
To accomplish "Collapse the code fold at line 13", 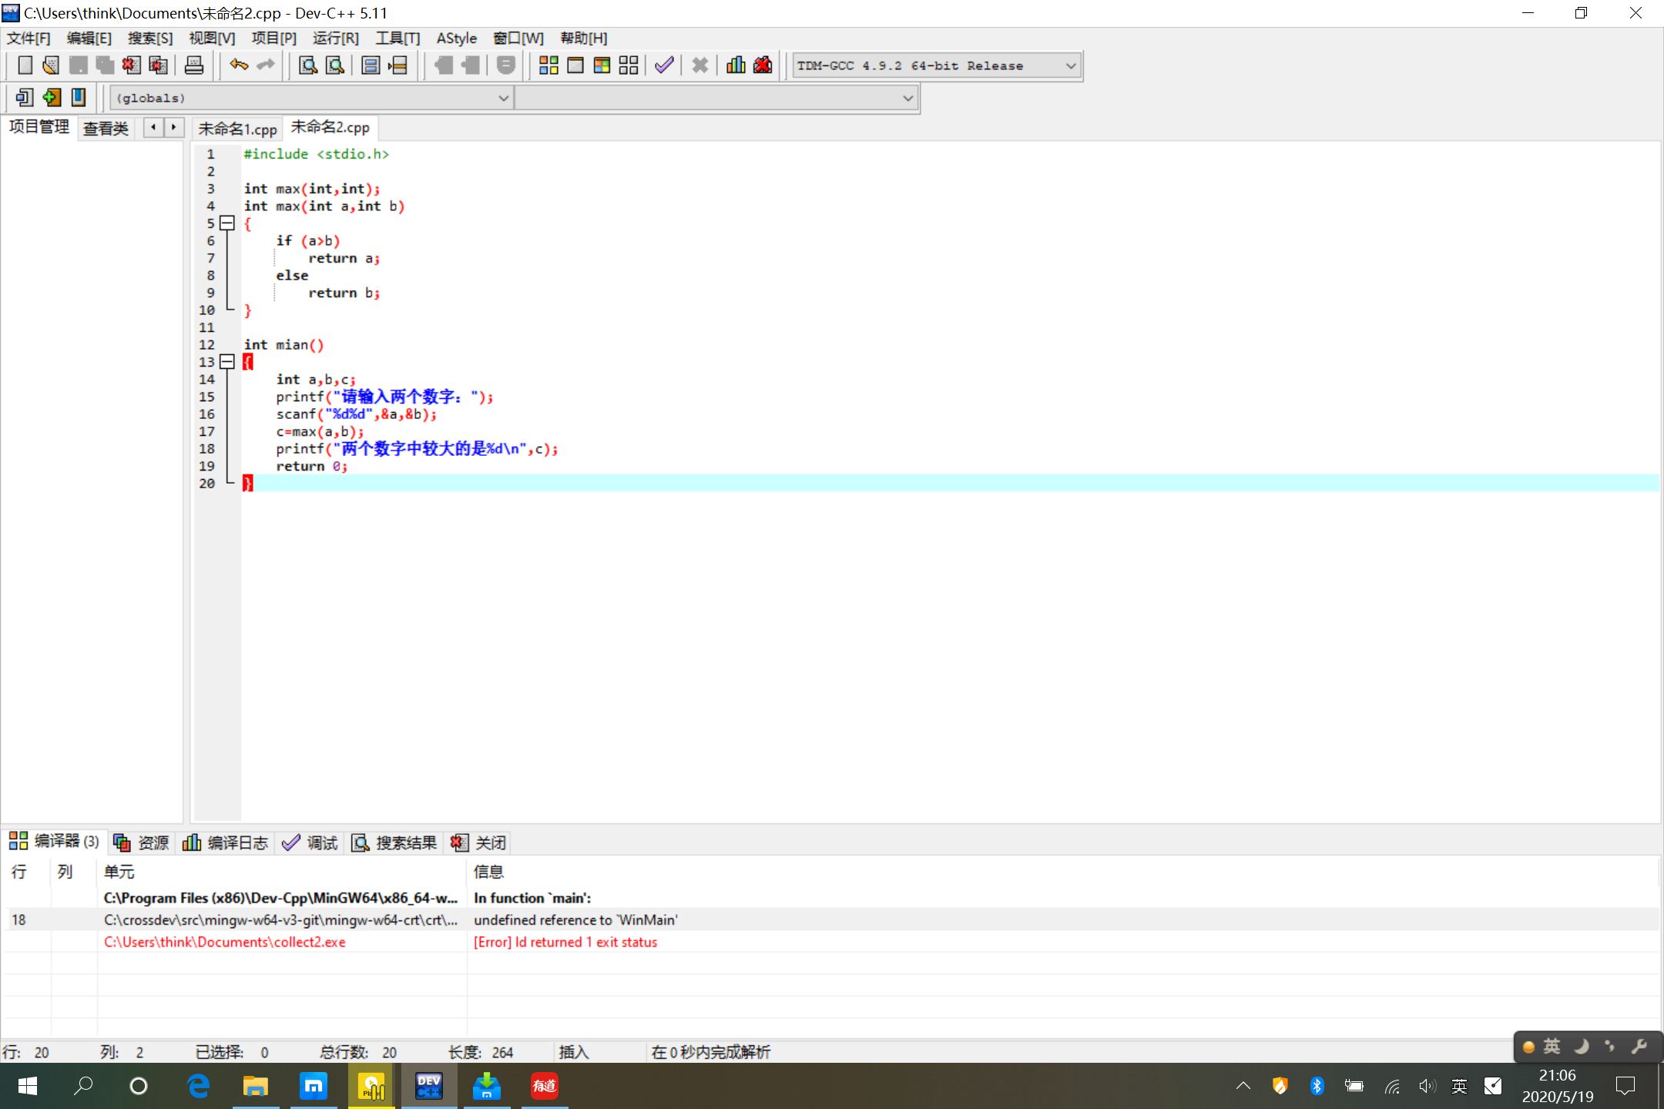I will coord(226,362).
